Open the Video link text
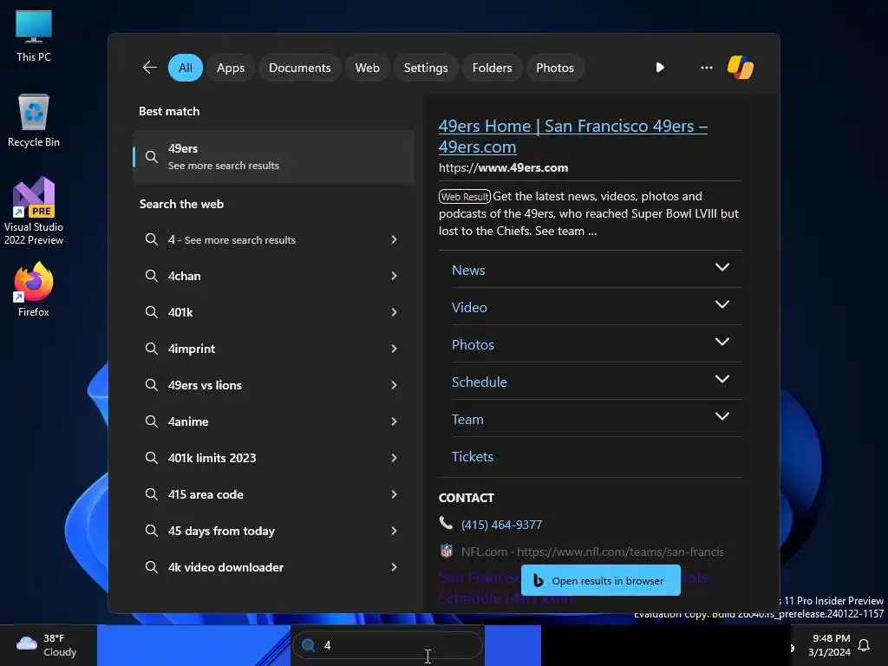This screenshot has width=888, height=666. (469, 307)
